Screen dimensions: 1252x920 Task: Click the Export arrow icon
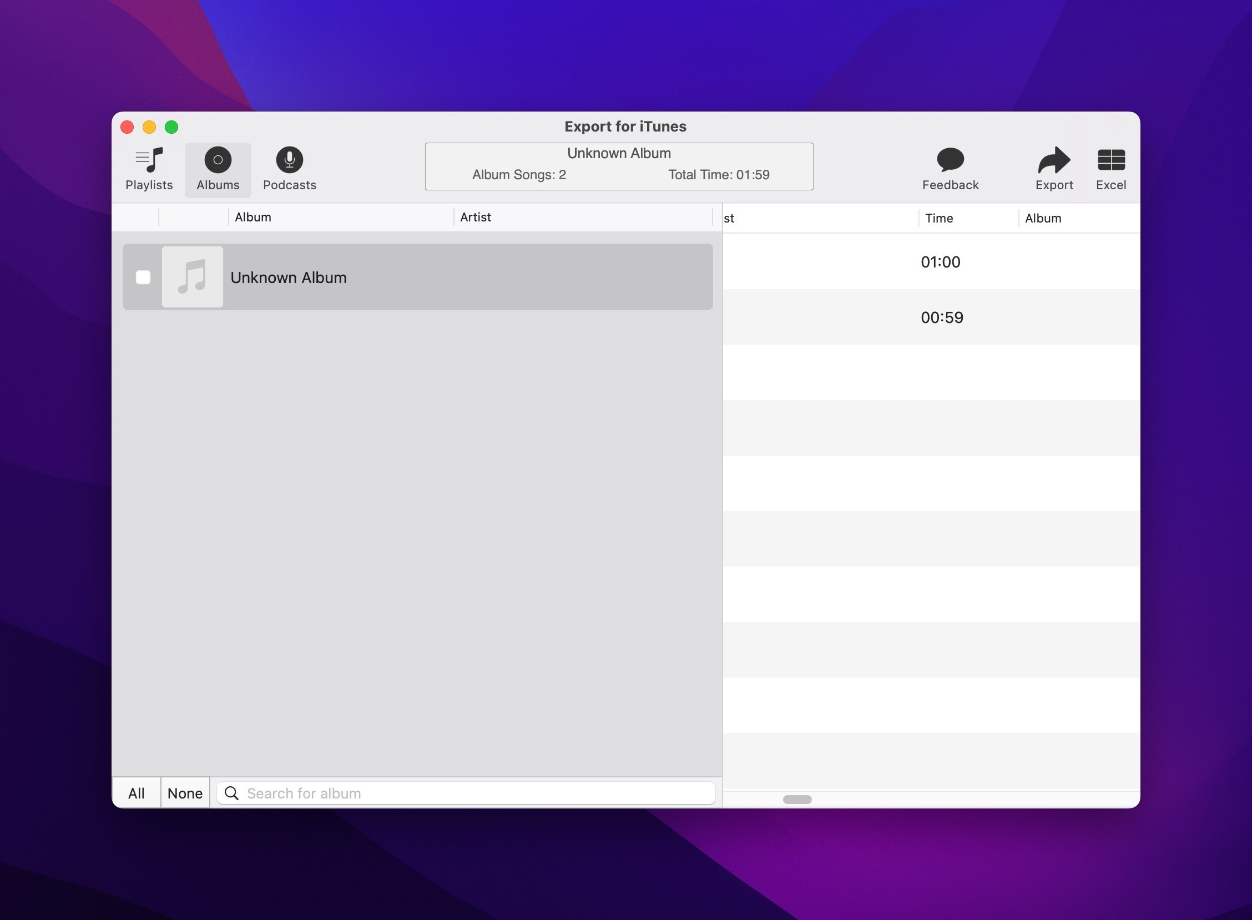pos(1054,160)
